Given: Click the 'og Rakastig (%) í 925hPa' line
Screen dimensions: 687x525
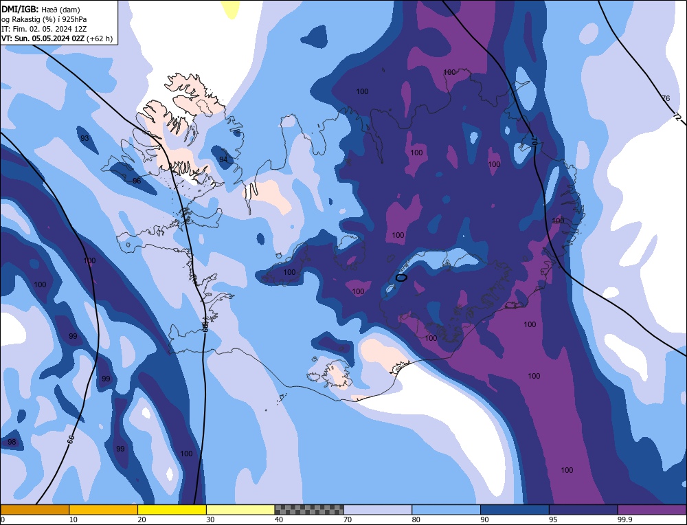Looking at the screenshot, I should [x=44, y=19].
